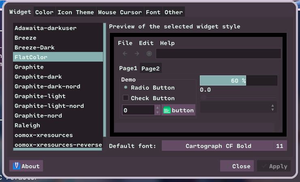300x182 pixels.
Task: Click the round record icon in preview toolbar
Action: tap(149, 54)
